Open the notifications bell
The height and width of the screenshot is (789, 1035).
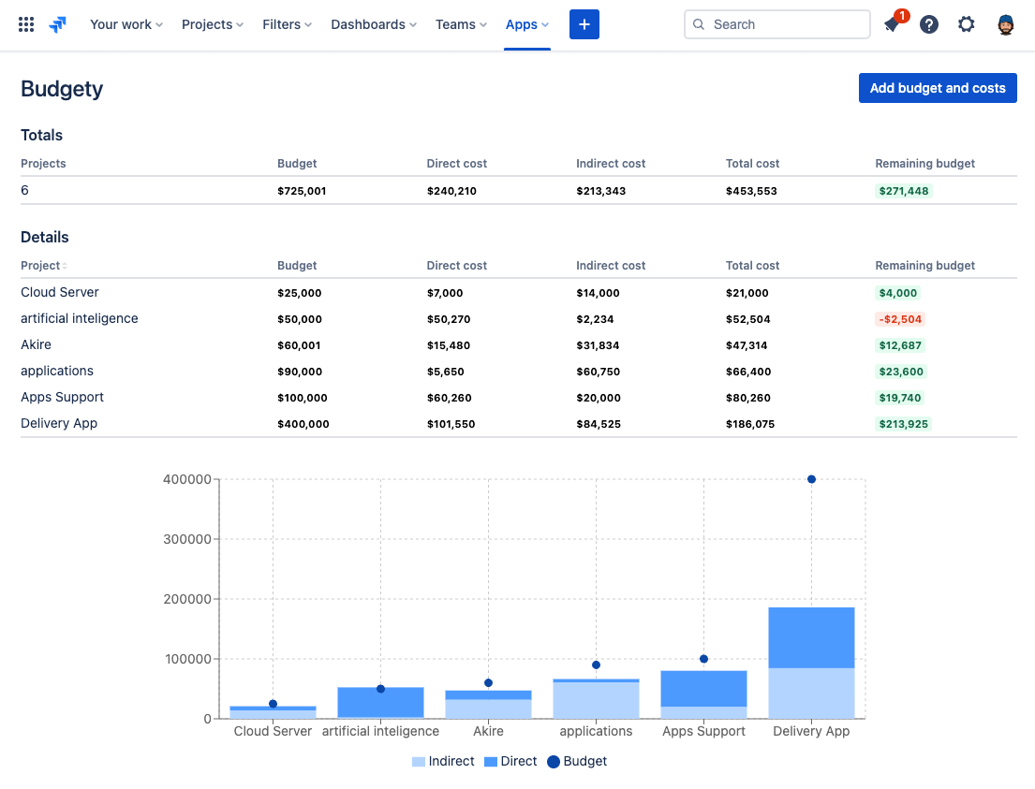[x=891, y=23]
